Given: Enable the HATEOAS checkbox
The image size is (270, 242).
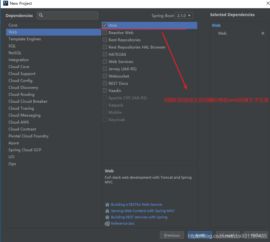Looking at the screenshot, I should click(x=105, y=54).
